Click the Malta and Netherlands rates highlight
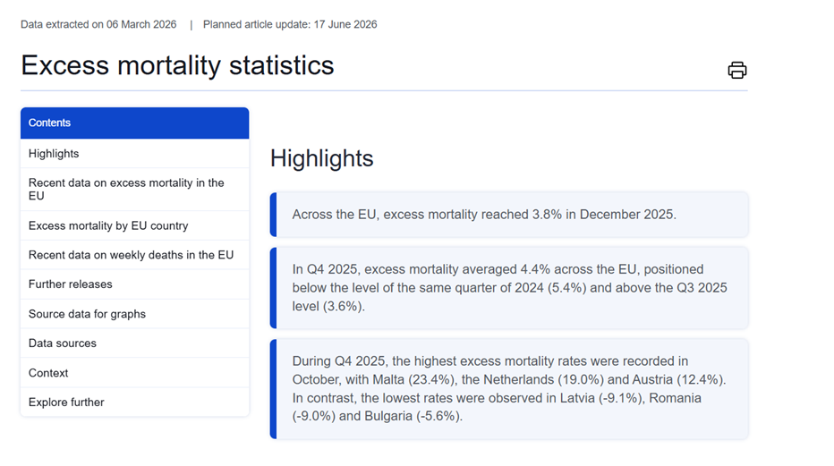Image resolution: width=834 pixels, height=466 pixels. [510, 388]
